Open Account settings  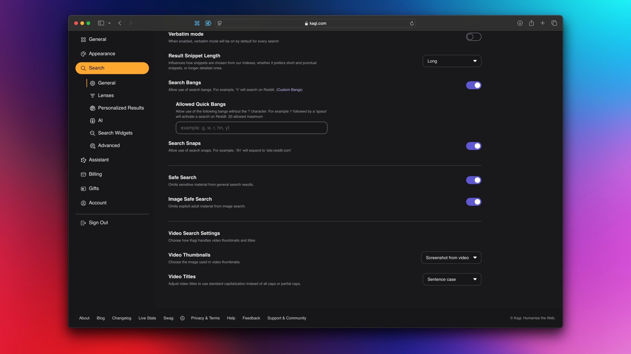pos(112,203)
